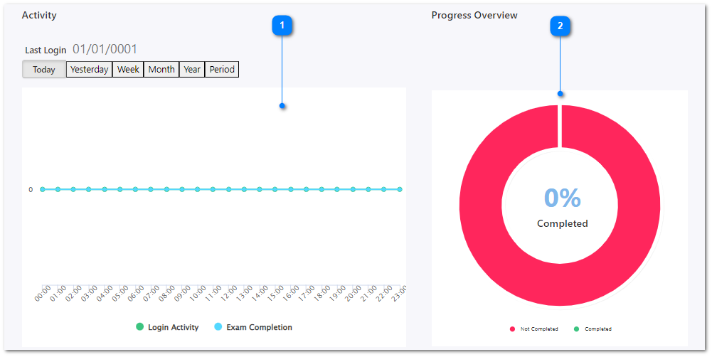Toggle the Exam Completion legend series

(x=253, y=327)
